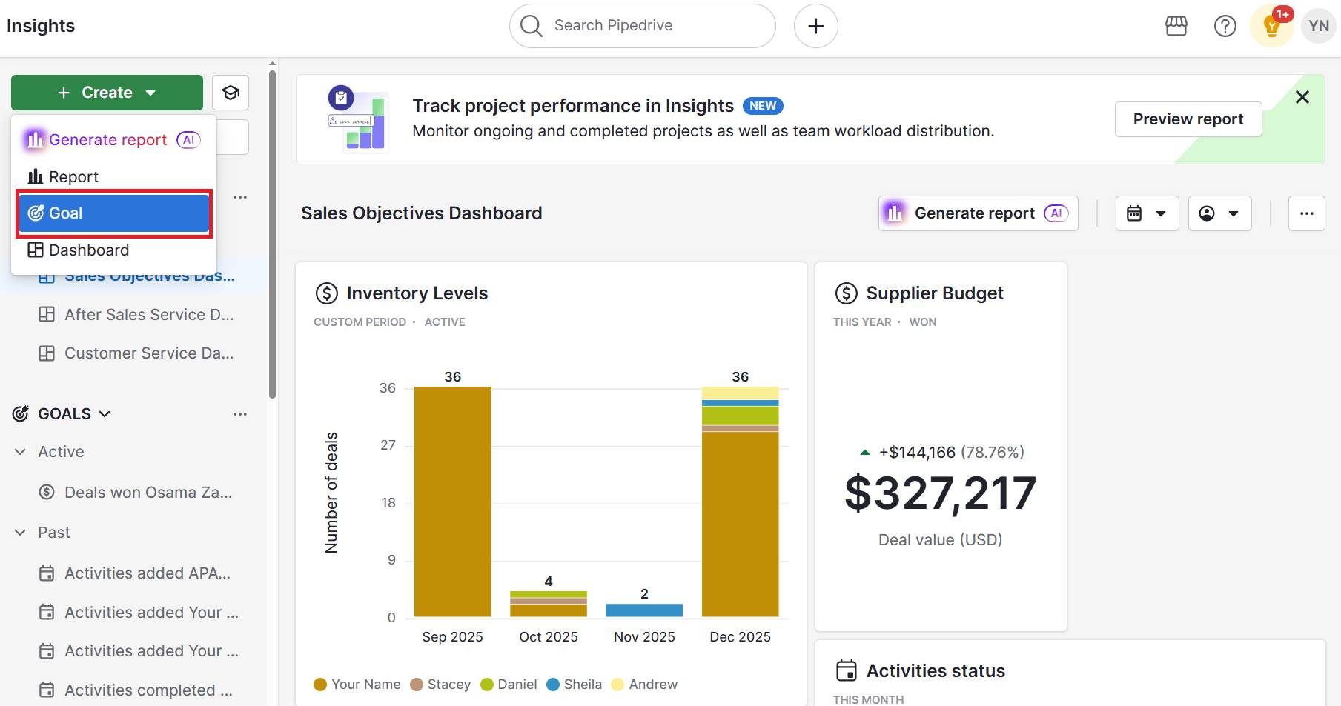1341x706 pixels.
Task: Click the Sales Objectives Dashboard heading
Action: 422,213
